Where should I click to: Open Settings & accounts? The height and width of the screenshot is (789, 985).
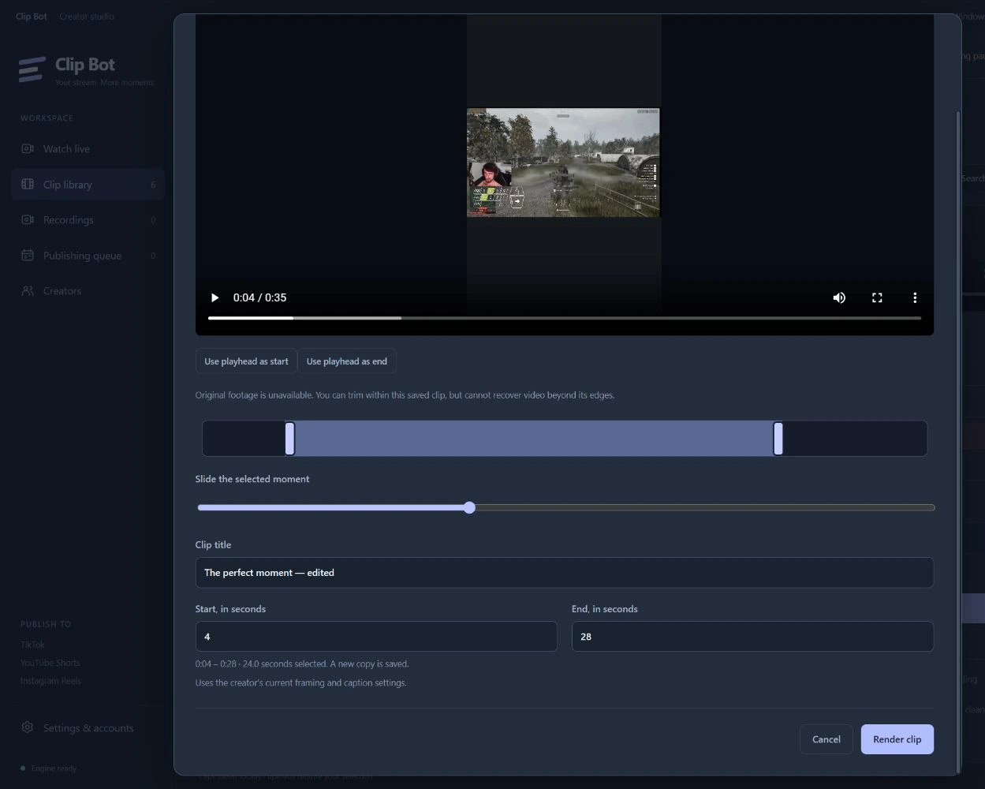[x=88, y=727]
